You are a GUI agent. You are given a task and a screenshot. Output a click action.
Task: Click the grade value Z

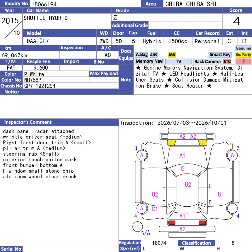point(115,17)
